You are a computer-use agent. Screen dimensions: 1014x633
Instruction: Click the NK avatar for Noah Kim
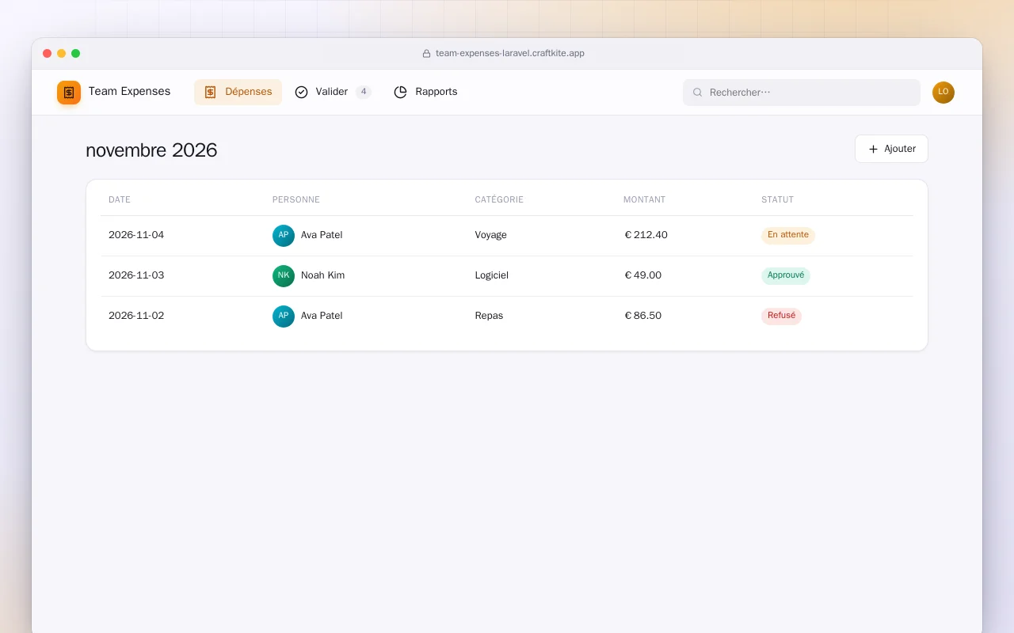pos(284,276)
